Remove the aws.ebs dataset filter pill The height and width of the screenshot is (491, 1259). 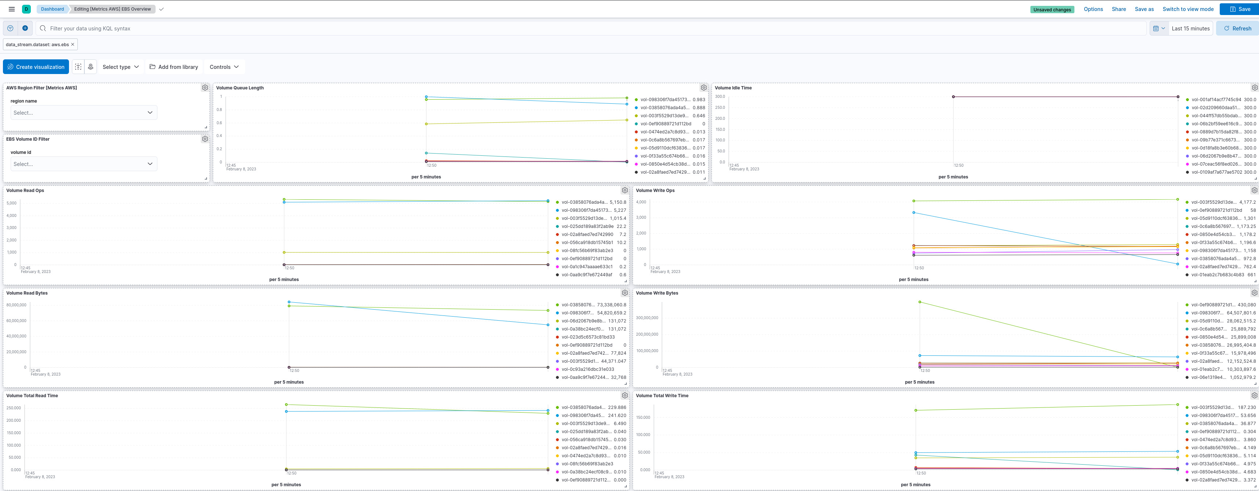point(73,44)
